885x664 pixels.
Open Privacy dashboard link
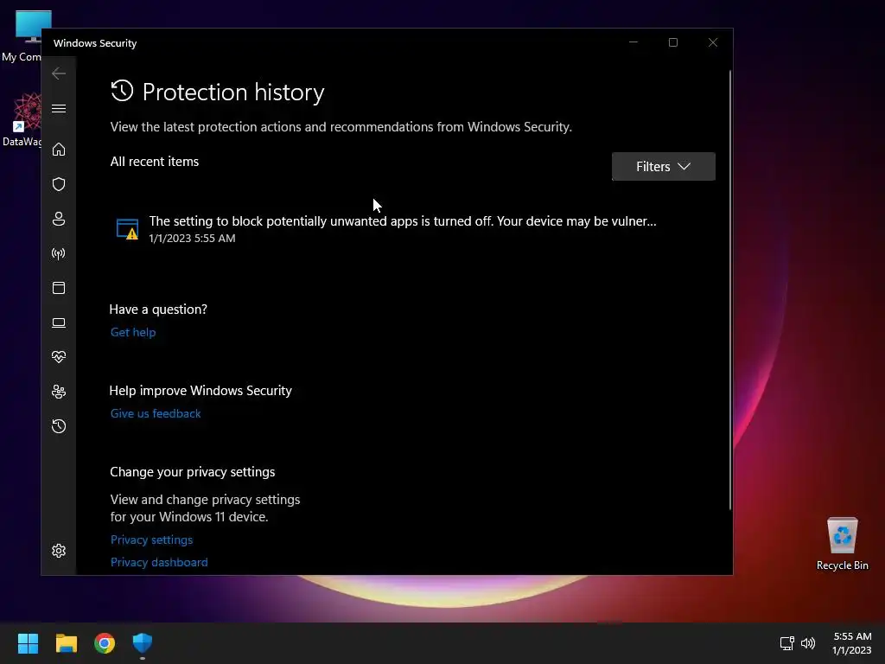(159, 562)
